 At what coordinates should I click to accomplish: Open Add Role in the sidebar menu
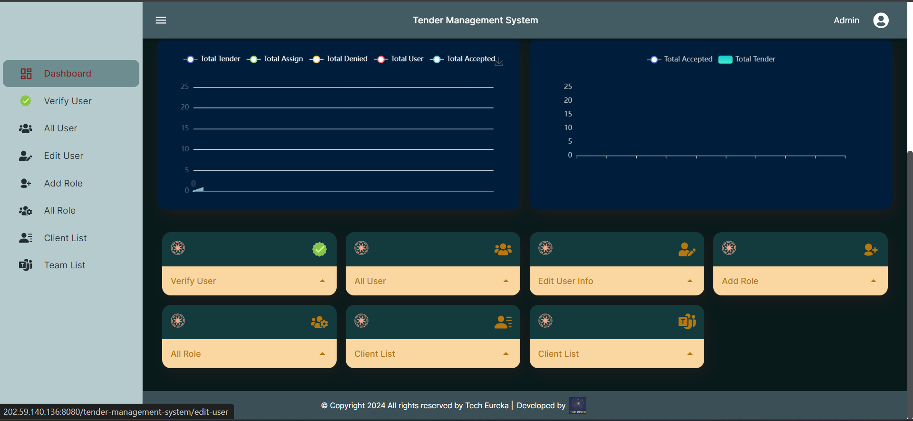click(71, 183)
